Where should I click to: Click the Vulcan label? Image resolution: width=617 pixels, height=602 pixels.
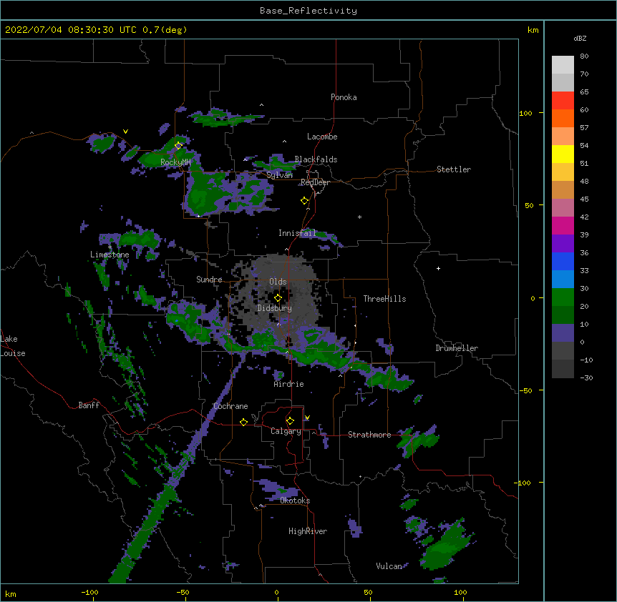click(x=389, y=566)
